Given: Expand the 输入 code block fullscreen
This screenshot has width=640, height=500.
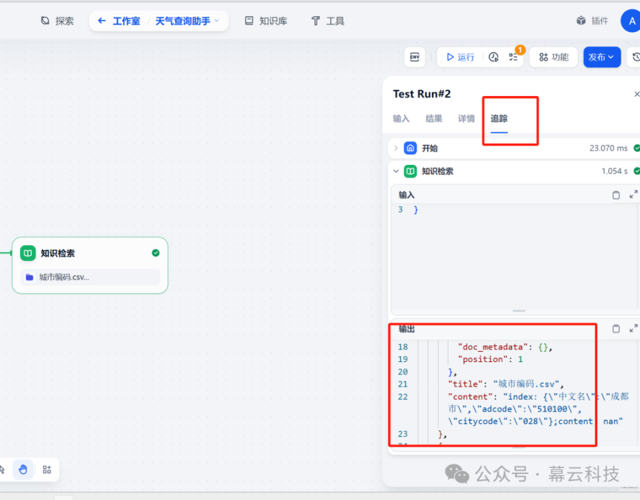Looking at the screenshot, I should click(x=633, y=195).
